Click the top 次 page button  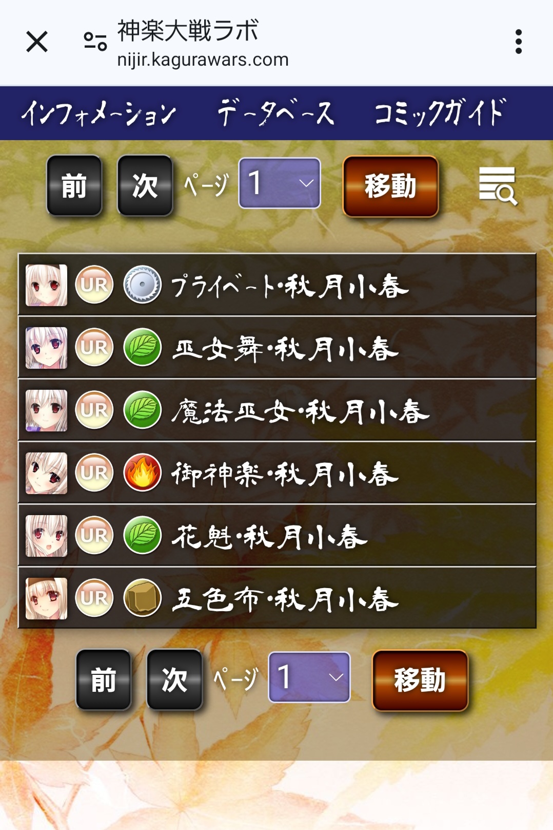145,185
